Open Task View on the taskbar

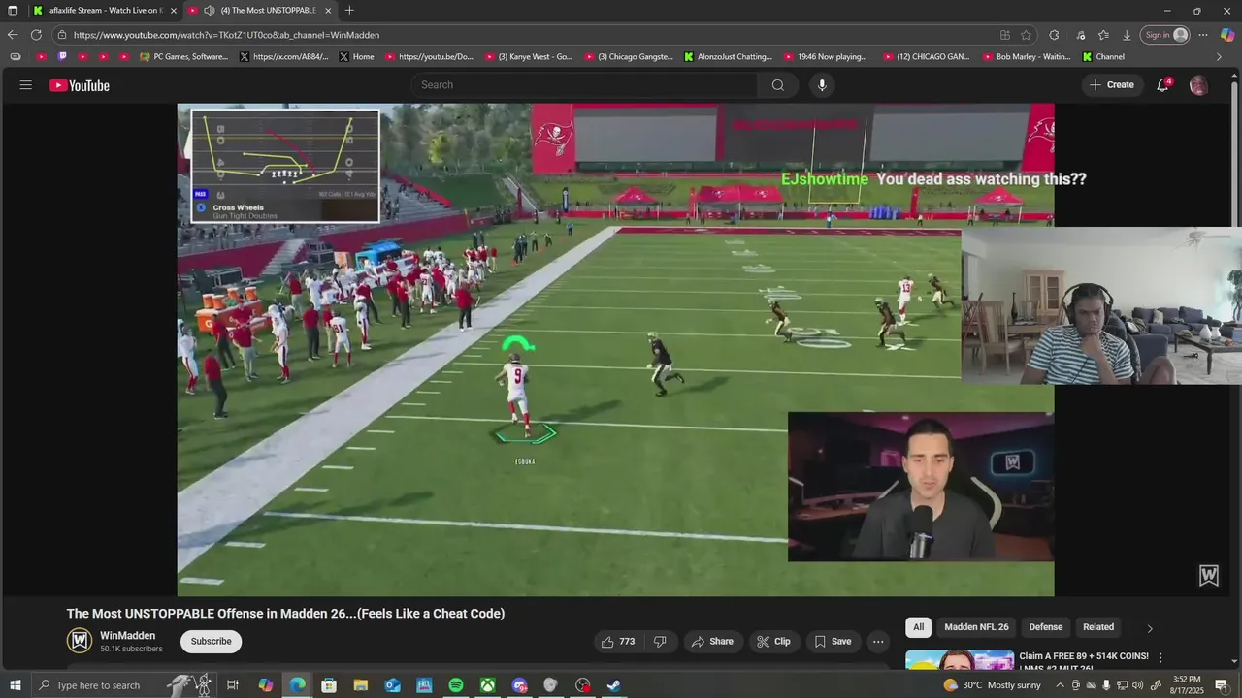(233, 685)
